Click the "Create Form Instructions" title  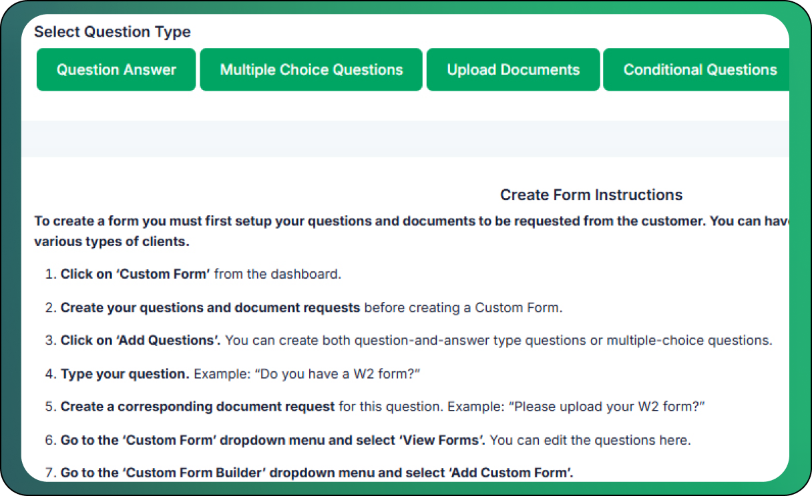pos(591,195)
